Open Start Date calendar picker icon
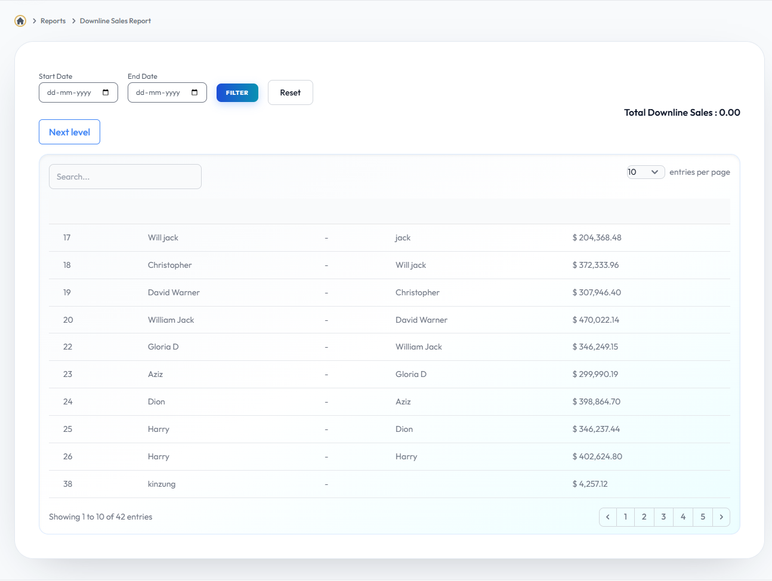Screen dimensions: 772x581 tap(106, 92)
